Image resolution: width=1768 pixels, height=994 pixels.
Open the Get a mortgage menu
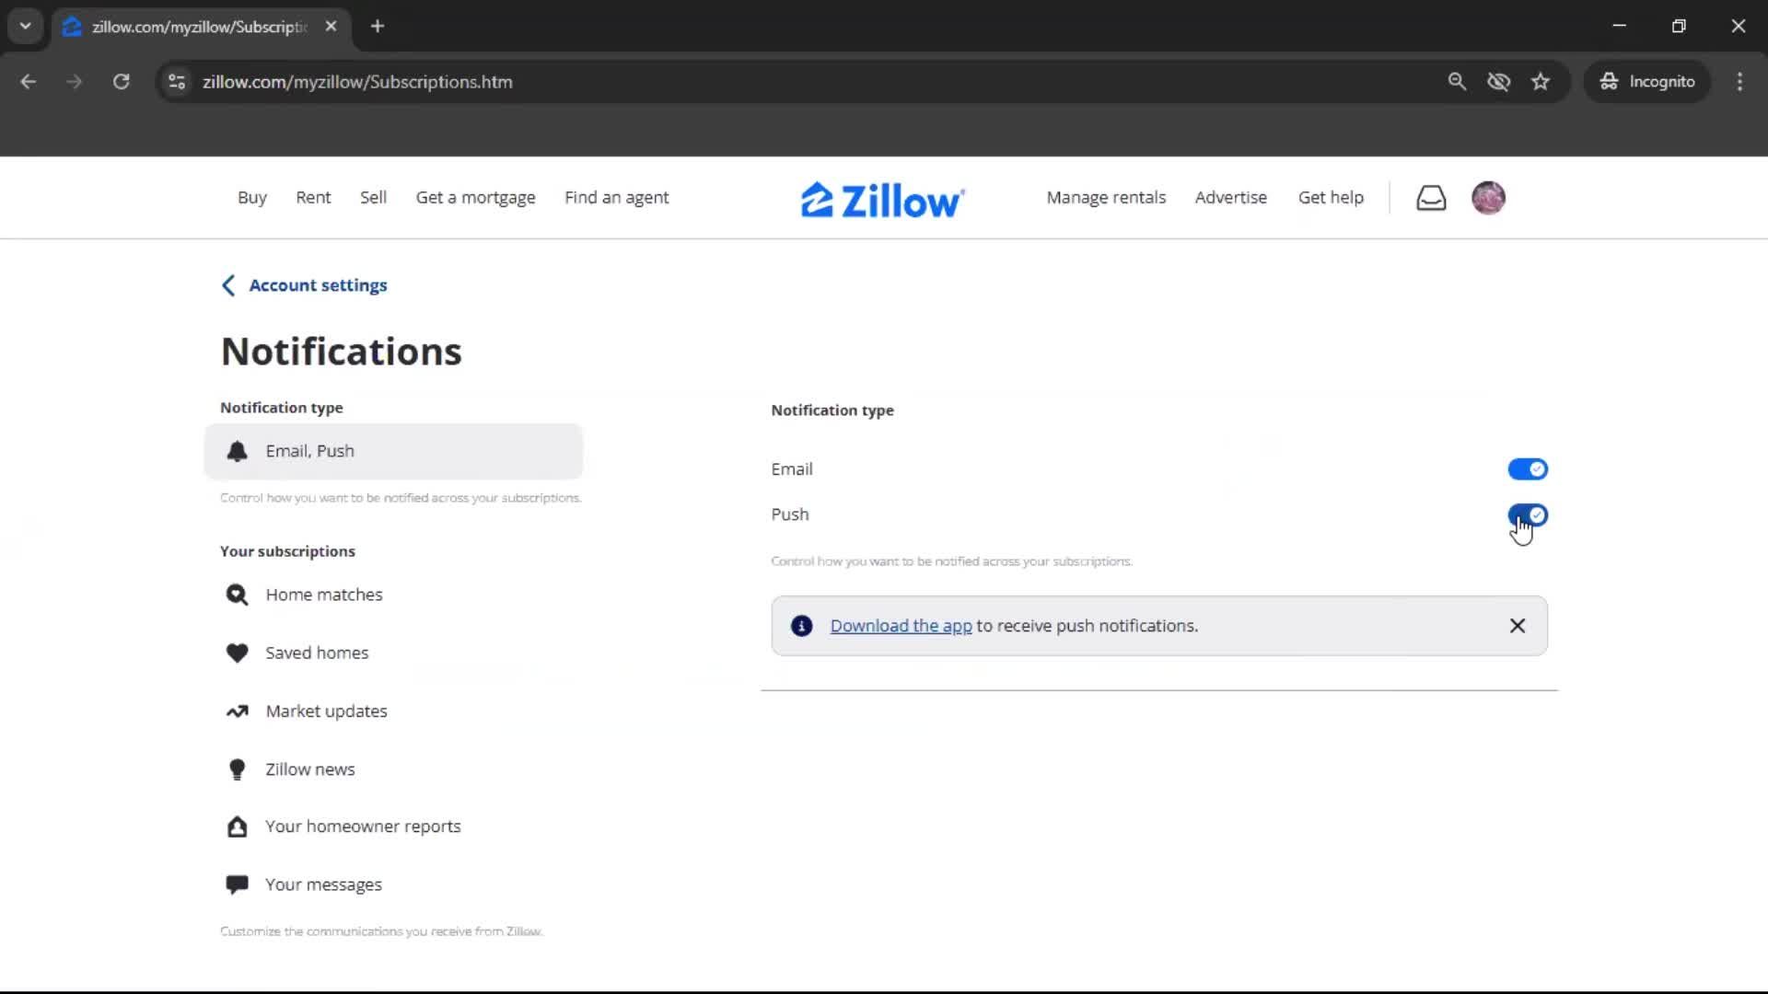[475, 198]
